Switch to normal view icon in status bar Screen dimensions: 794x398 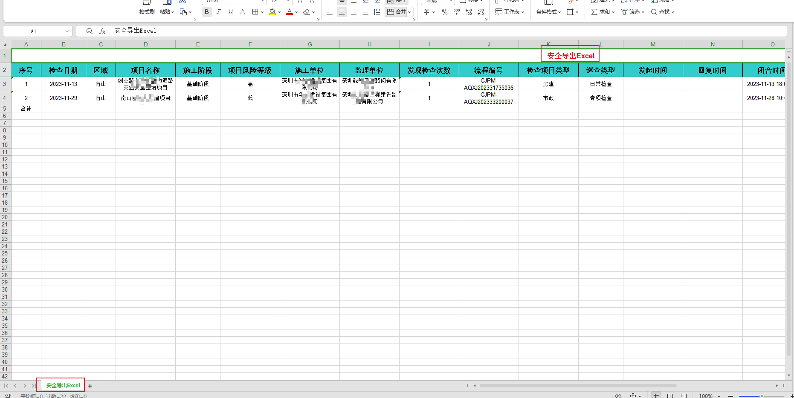tap(656, 396)
